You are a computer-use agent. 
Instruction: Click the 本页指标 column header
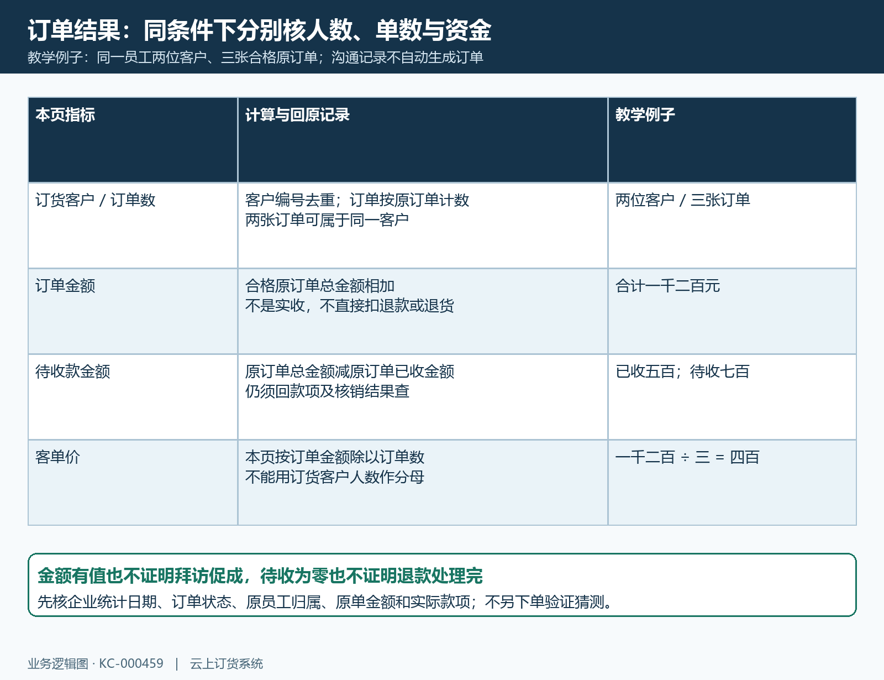click(133, 140)
